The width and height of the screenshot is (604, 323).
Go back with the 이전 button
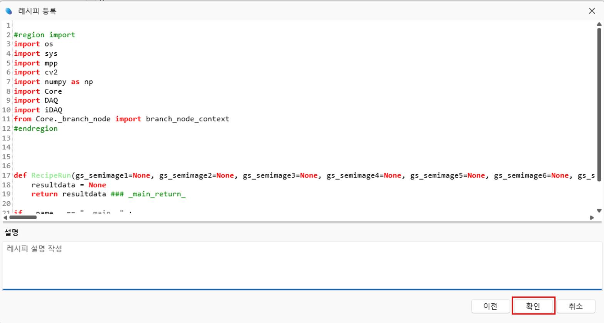pos(491,306)
